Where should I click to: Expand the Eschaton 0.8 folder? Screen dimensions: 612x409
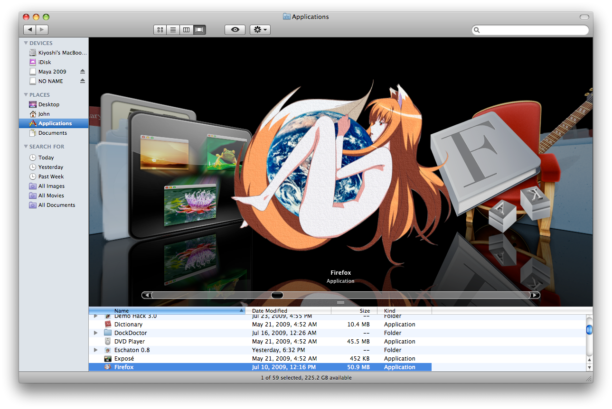click(x=96, y=350)
